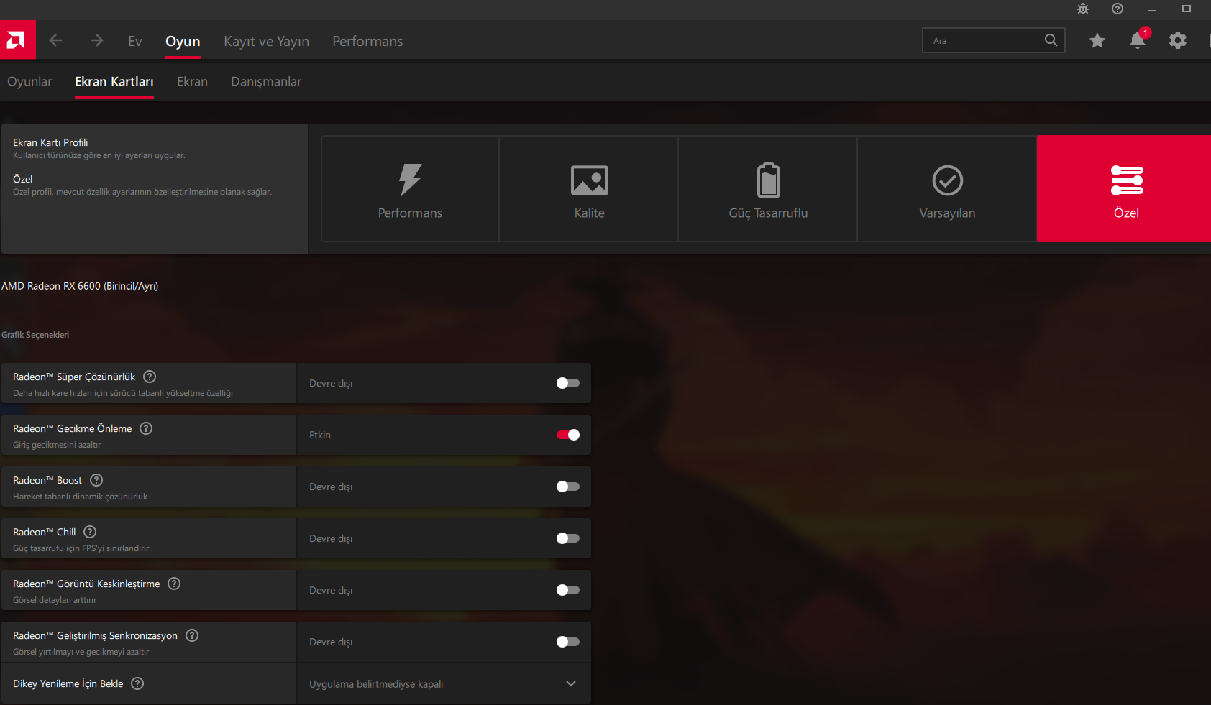Image resolution: width=1211 pixels, height=705 pixels.
Task: Open settings gear icon
Action: 1178,40
